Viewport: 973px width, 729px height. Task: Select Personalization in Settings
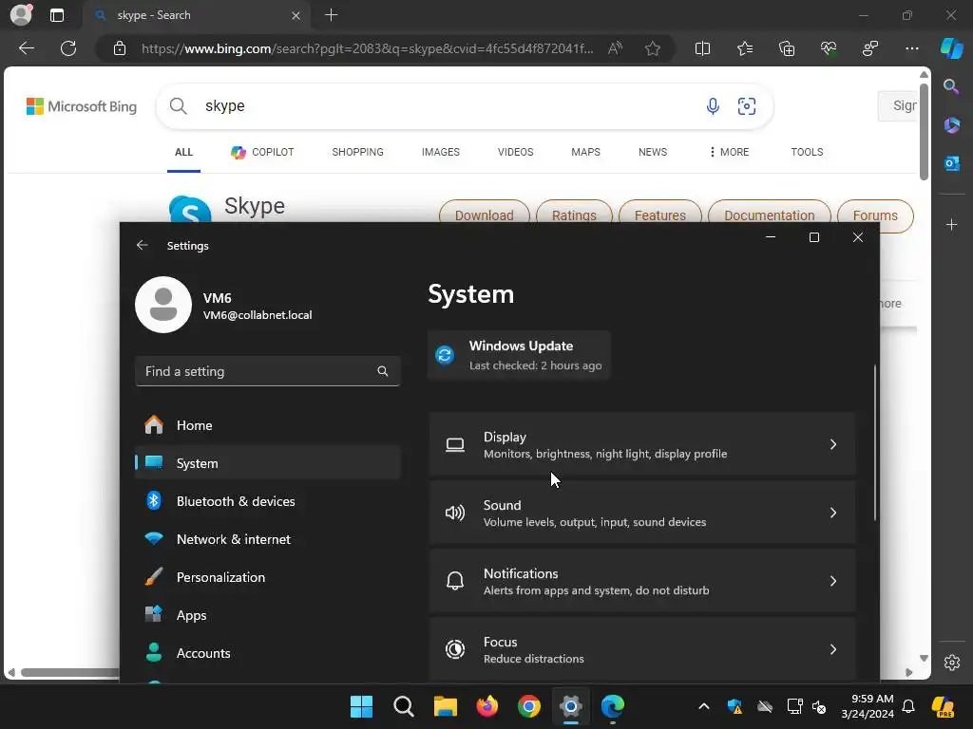pyautogui.click(x=267, y=577)
